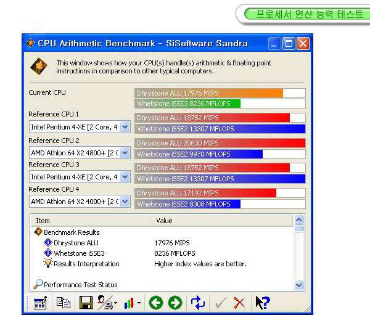Minimize the Sandra benchmark window
Image resolution: width=370 pixels, height=323 pixels.
[274, 43]
